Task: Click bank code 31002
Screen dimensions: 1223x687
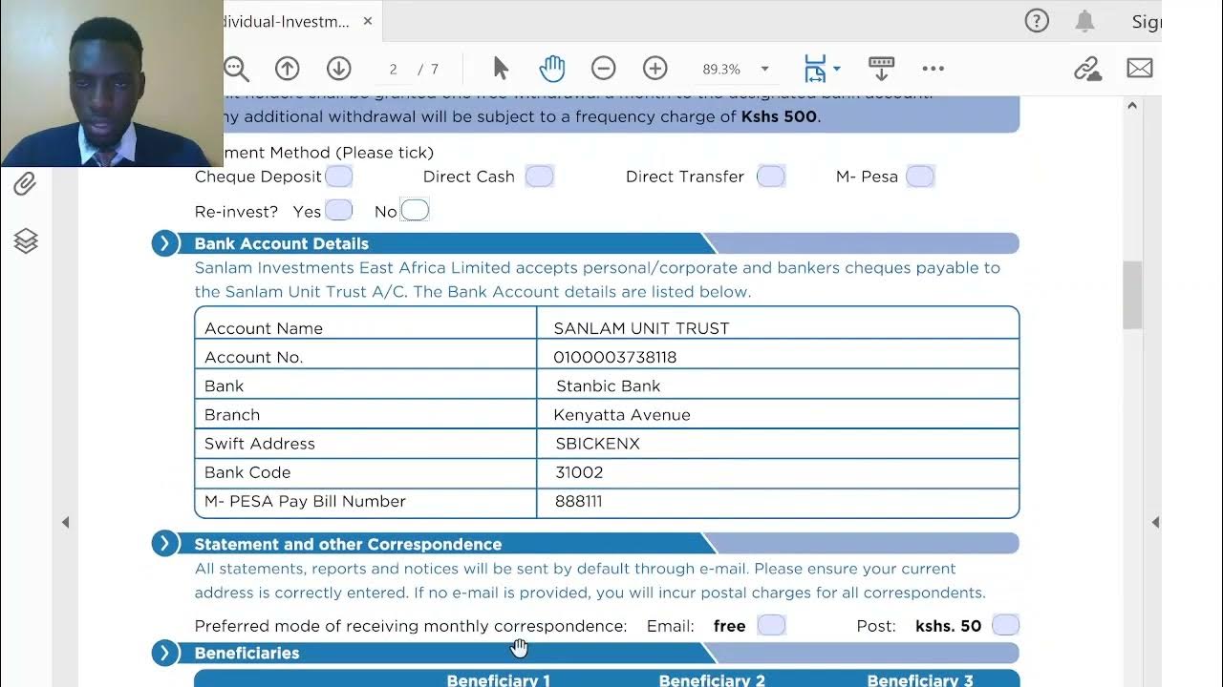Action: click(579, 472)
